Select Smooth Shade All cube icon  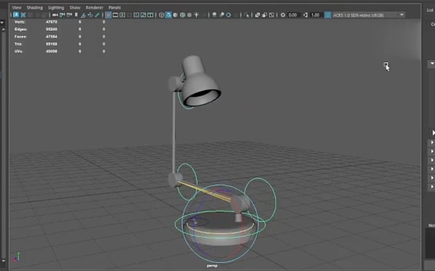click(168, 15)
